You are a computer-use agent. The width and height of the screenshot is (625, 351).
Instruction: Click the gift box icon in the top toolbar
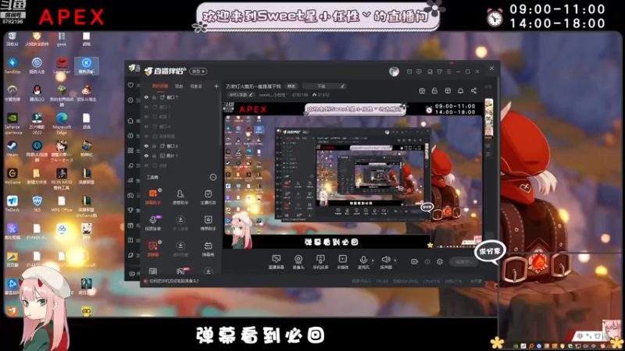coord(422,90)
